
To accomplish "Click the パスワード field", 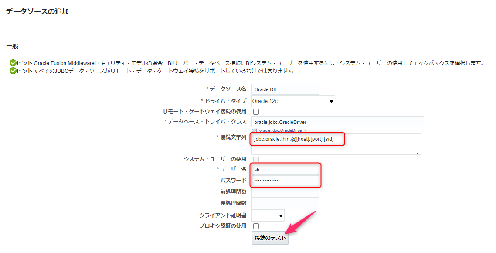I will [285, 181].
